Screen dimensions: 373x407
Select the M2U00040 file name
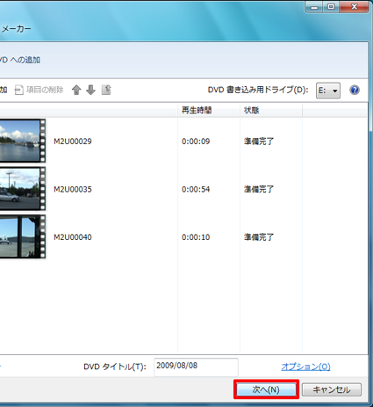(x=73, y=237)
